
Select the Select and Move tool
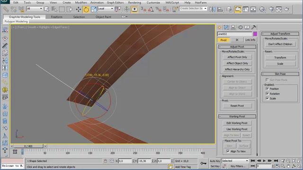coord(79,9)
